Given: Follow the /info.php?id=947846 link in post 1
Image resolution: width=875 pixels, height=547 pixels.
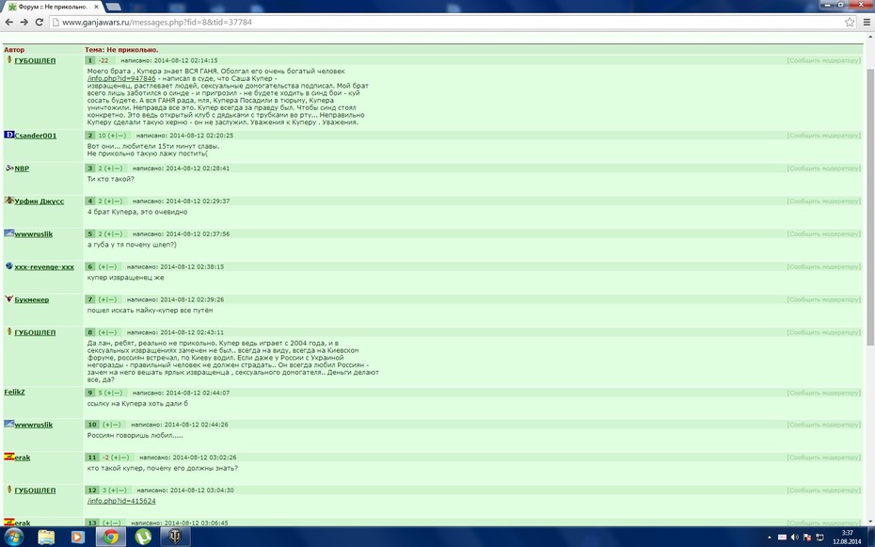Looking at the screenshot, I should (x=121, y=79).
